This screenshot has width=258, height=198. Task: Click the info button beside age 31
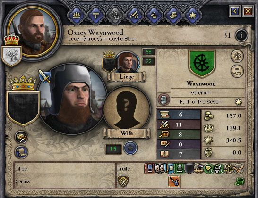(241, 35)
